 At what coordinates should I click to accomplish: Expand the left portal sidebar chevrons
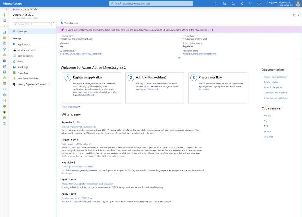coord(6,9)
